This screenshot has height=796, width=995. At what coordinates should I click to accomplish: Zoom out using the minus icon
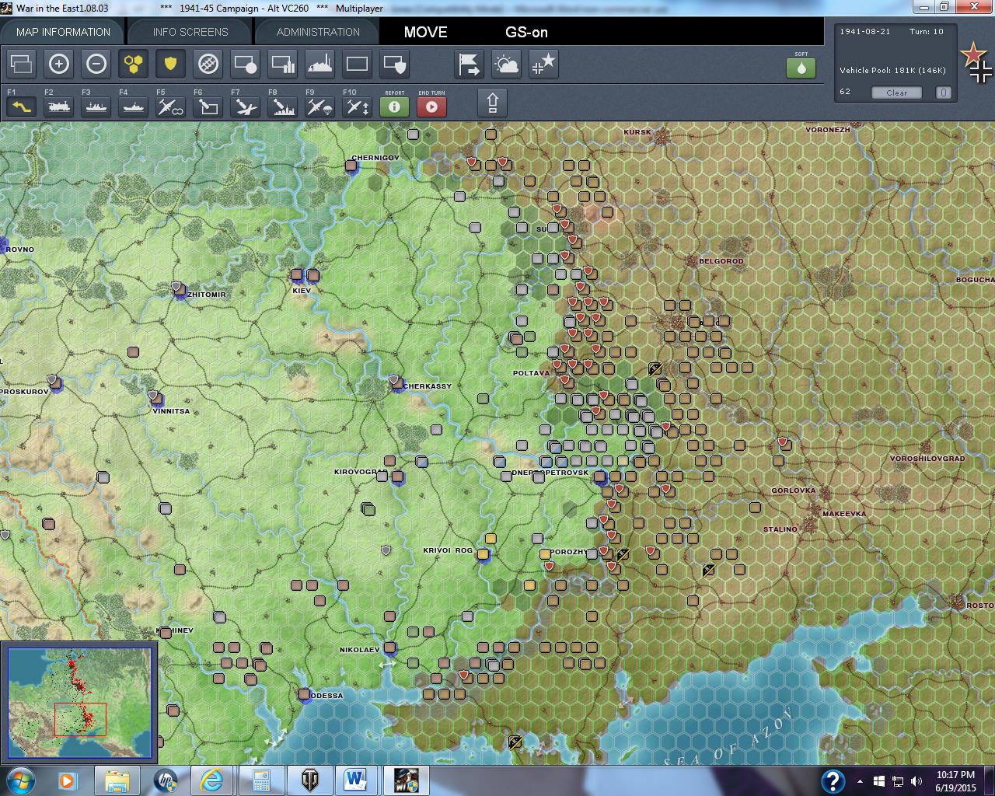click(x=96, y=64)
